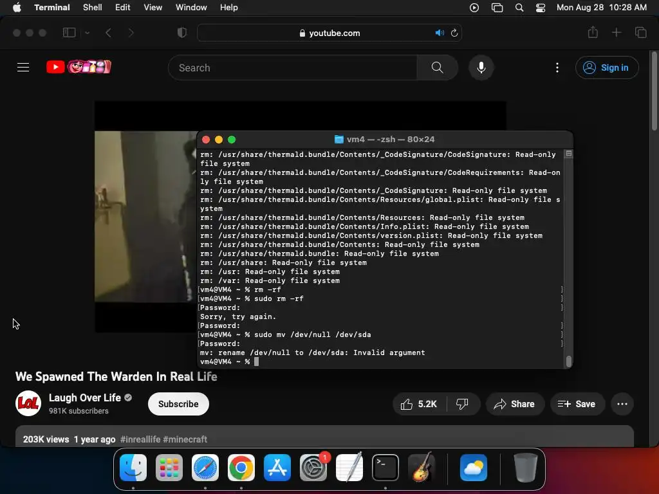Click the Share button
Image resolution: width=659 pixels, height=494 pixels.
pos(515,404)
